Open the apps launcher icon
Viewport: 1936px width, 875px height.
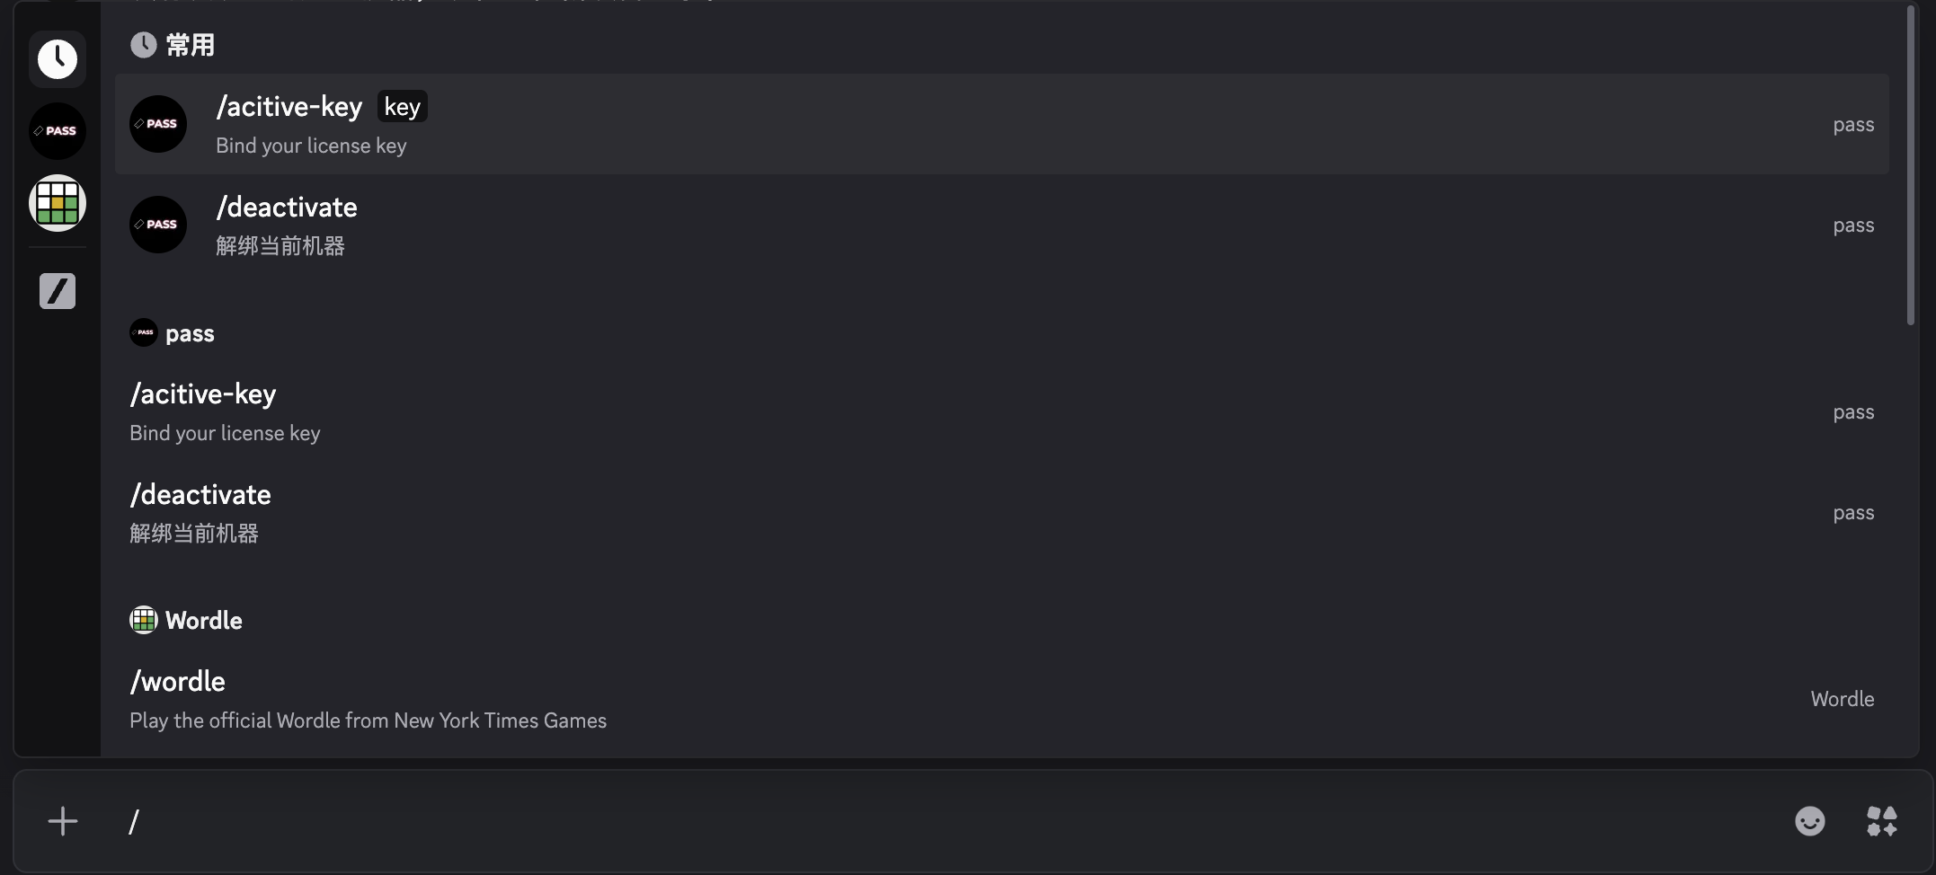click(1881, 821)
